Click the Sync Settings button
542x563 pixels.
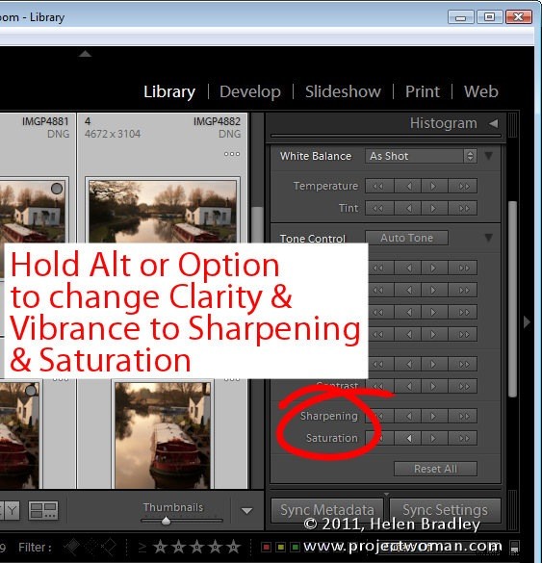click(445, 510)
